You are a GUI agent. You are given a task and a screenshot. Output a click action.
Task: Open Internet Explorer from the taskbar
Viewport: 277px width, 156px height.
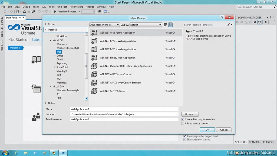pos(16,153)
